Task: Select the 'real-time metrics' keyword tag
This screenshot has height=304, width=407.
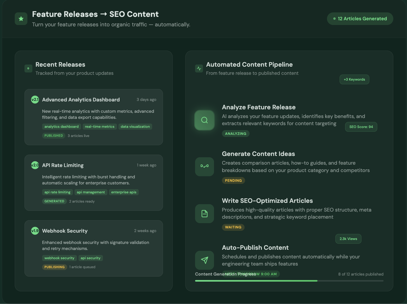Action: [100, 127]
